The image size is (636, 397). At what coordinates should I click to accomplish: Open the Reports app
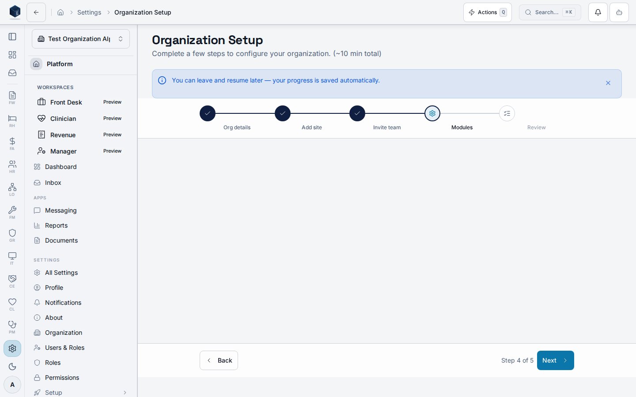tap(81, 225)
